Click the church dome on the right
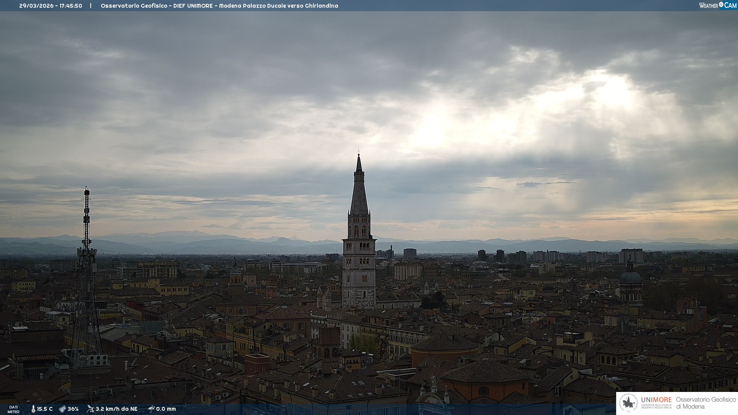 point(630,277)
